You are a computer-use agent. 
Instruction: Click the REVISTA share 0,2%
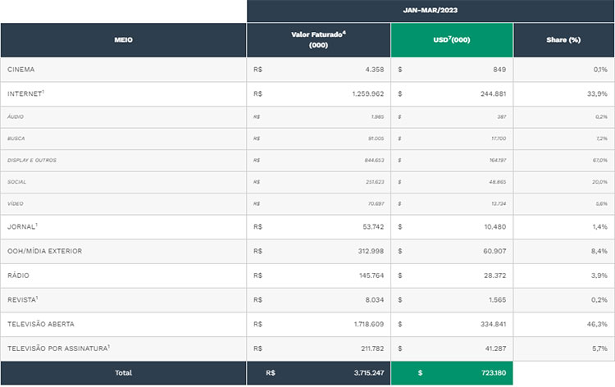pyautogui.click(x=599, y=299)
